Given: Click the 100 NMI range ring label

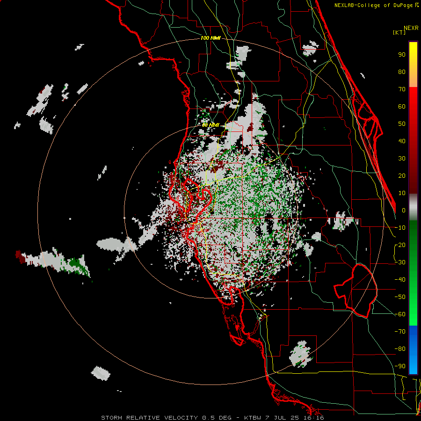Looking at the screenshot, I should (x=210, y=38).
